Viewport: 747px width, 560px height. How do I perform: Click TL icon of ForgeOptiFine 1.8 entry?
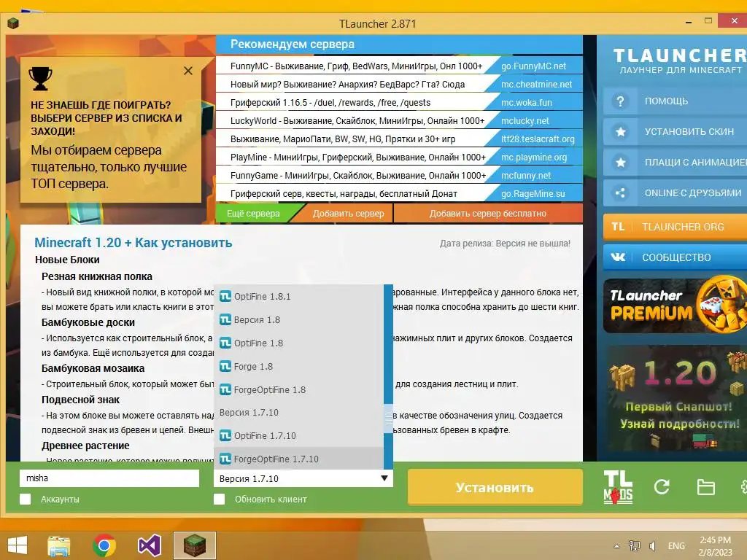click(225, 389)
